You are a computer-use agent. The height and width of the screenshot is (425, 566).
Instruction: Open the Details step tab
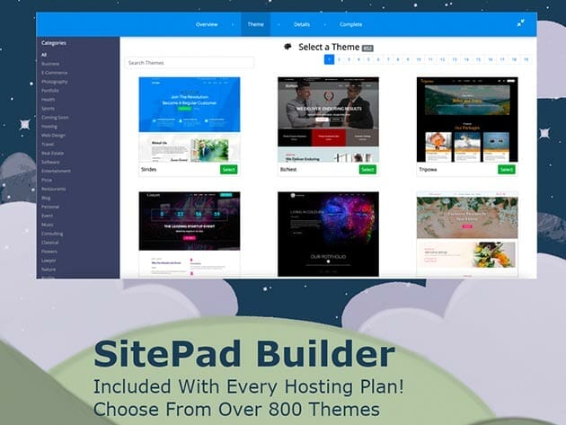pos(301,24)
